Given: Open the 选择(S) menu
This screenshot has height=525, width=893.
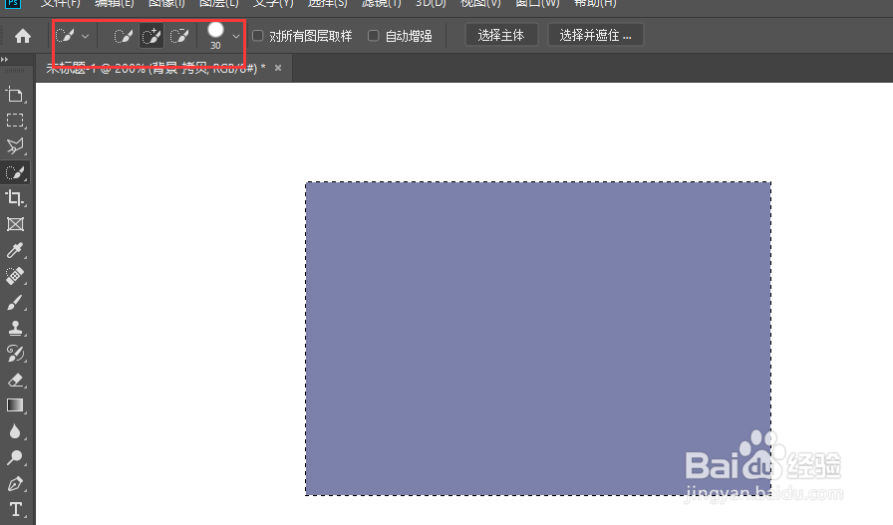Looking at the screenshot, I should 328,3.
